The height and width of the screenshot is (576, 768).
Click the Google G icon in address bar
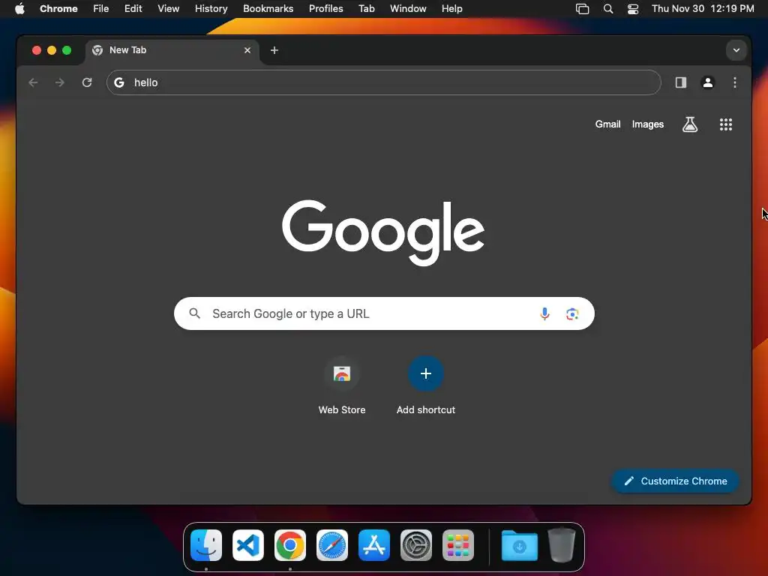(119, 82)
